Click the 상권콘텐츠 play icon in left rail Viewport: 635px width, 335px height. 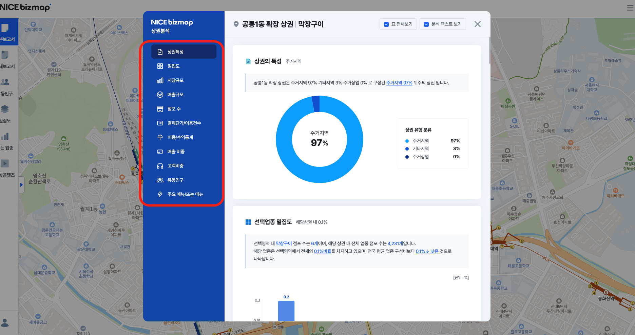point(5,163)
